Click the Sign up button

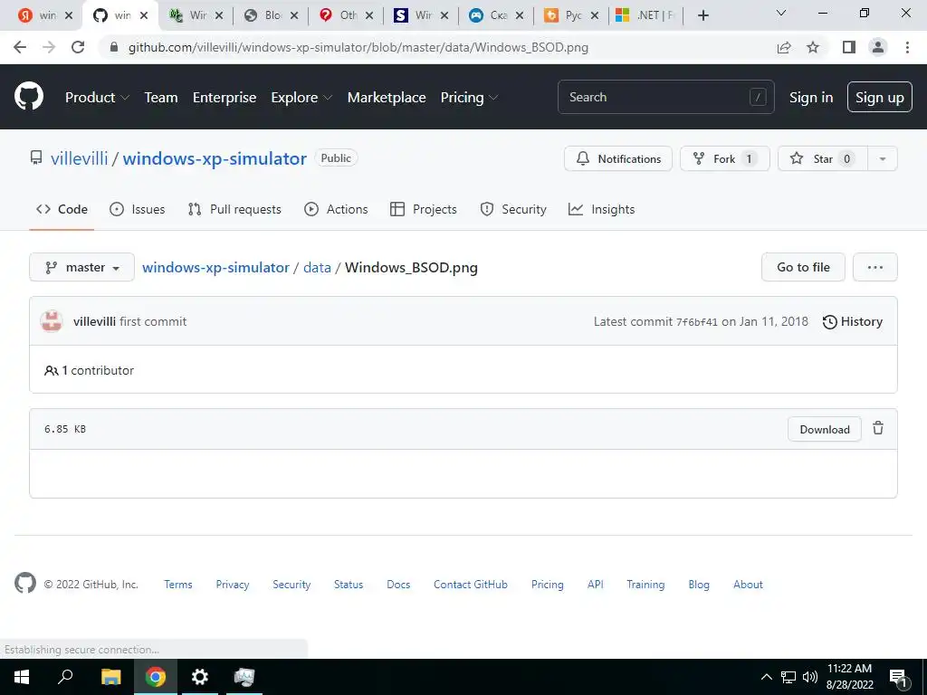click(x=879, y=97)
